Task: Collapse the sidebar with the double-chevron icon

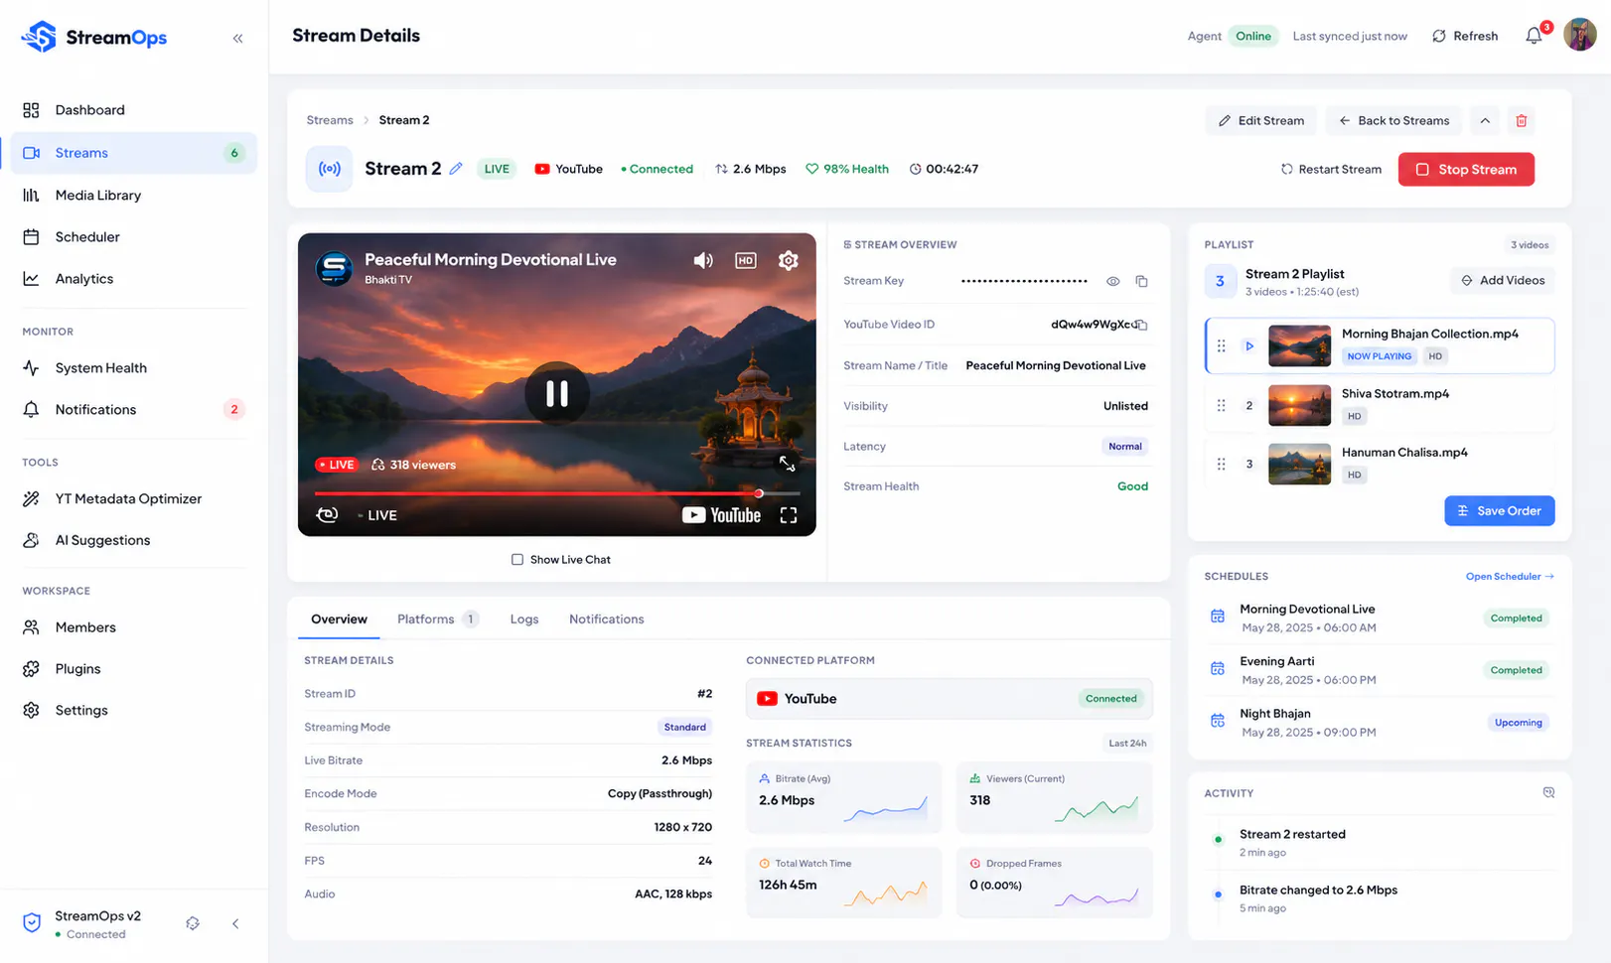Action: [237, 38]
